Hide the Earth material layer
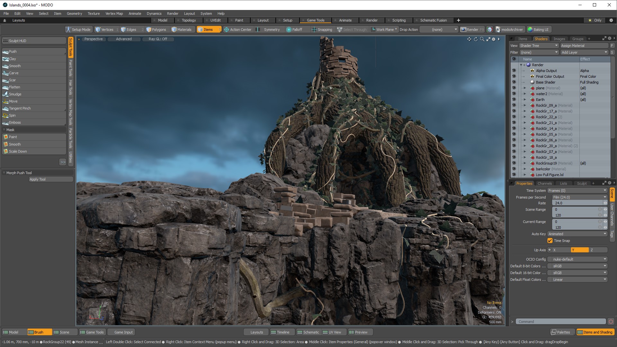617x347 pixels. 514,100
